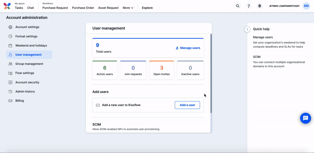314x153 pixels.
Task: Expand the More workflows dropdown
Action: [128, 8]
